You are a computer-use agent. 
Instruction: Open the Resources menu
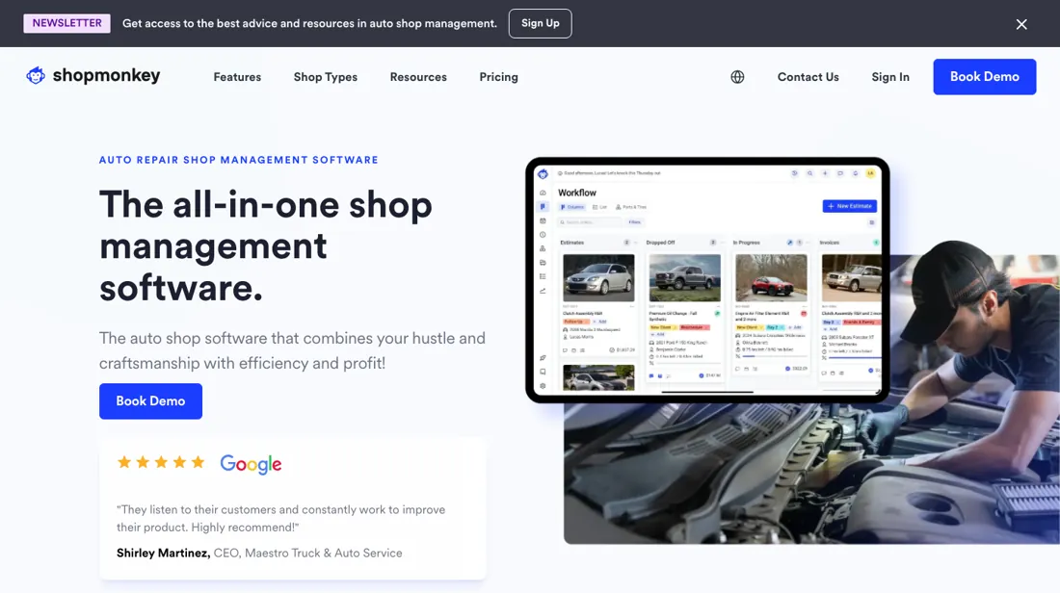click(x=418, y=77)
